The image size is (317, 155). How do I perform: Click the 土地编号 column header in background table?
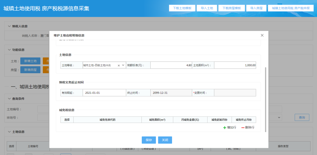tap(33, 146)
